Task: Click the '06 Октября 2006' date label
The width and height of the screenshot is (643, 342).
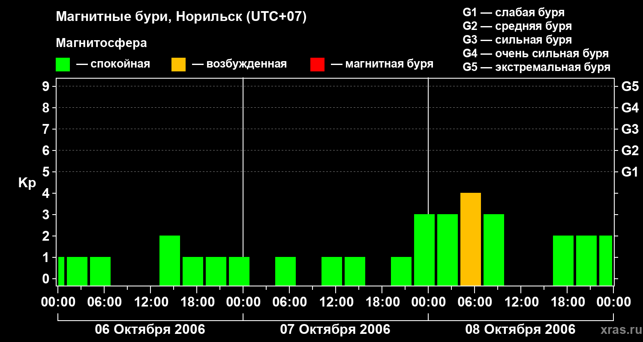Action: 150,330
